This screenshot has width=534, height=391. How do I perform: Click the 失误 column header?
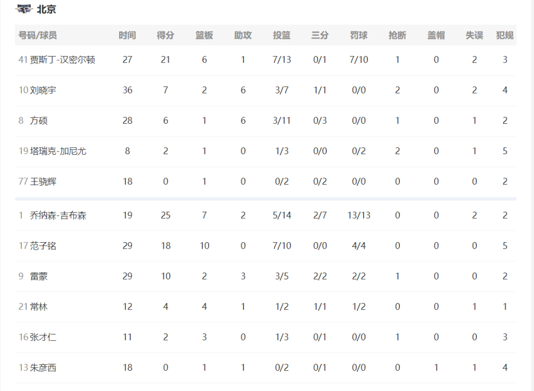474,35
